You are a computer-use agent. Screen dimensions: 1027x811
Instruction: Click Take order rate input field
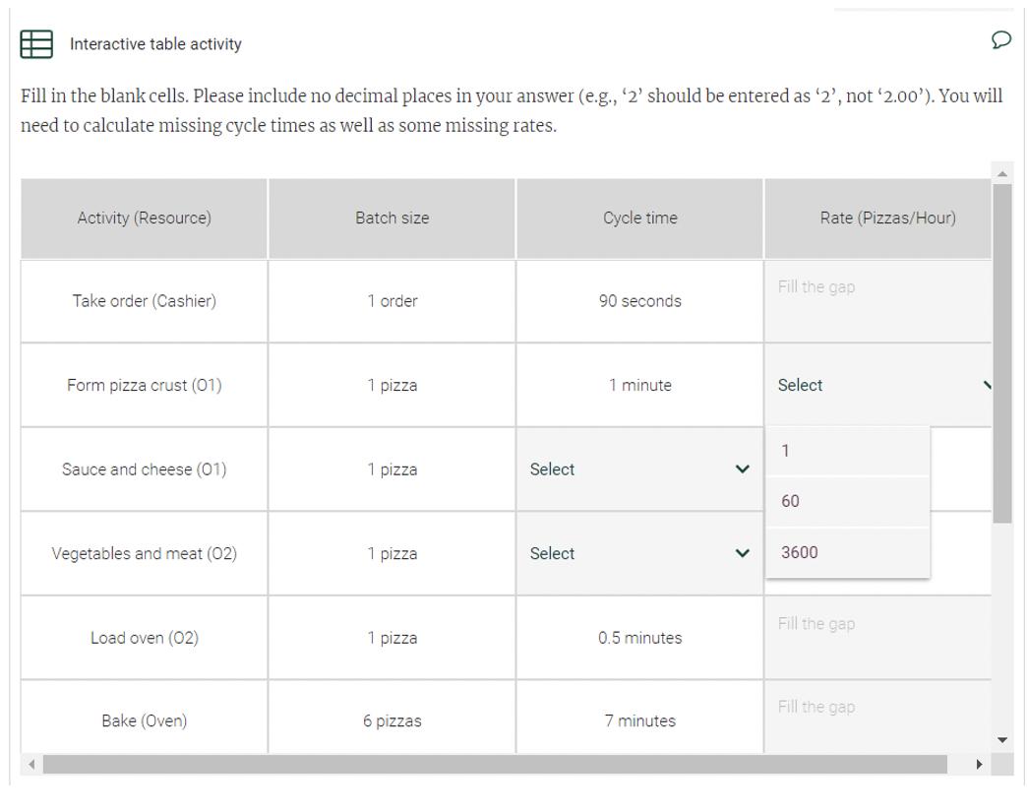877,301
